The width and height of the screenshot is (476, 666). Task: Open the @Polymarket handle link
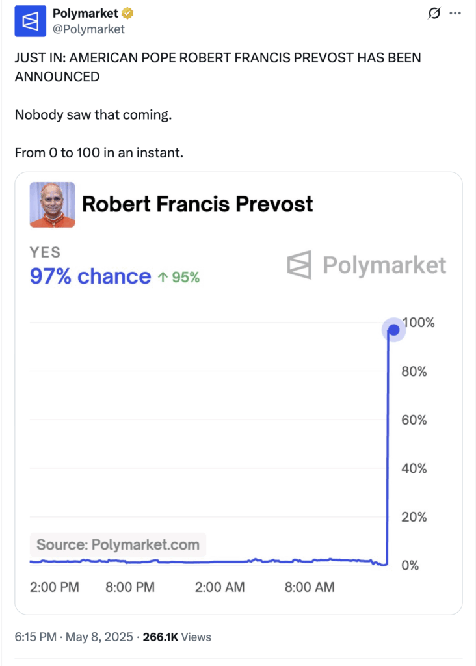point(88,29)
